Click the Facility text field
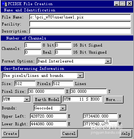The height and width of the screenshot is (139, 134). (80, 24)
